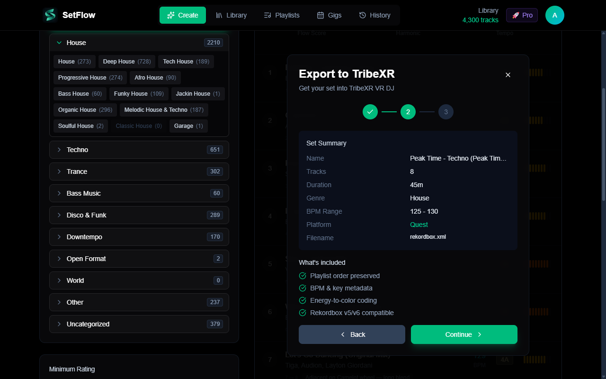Select the Create sparkle icon in the navbar

[171, 15]
